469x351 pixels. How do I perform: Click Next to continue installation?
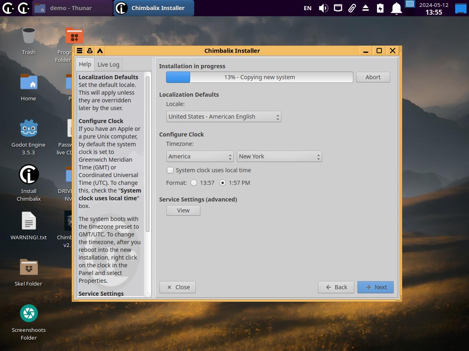point(375,287)
